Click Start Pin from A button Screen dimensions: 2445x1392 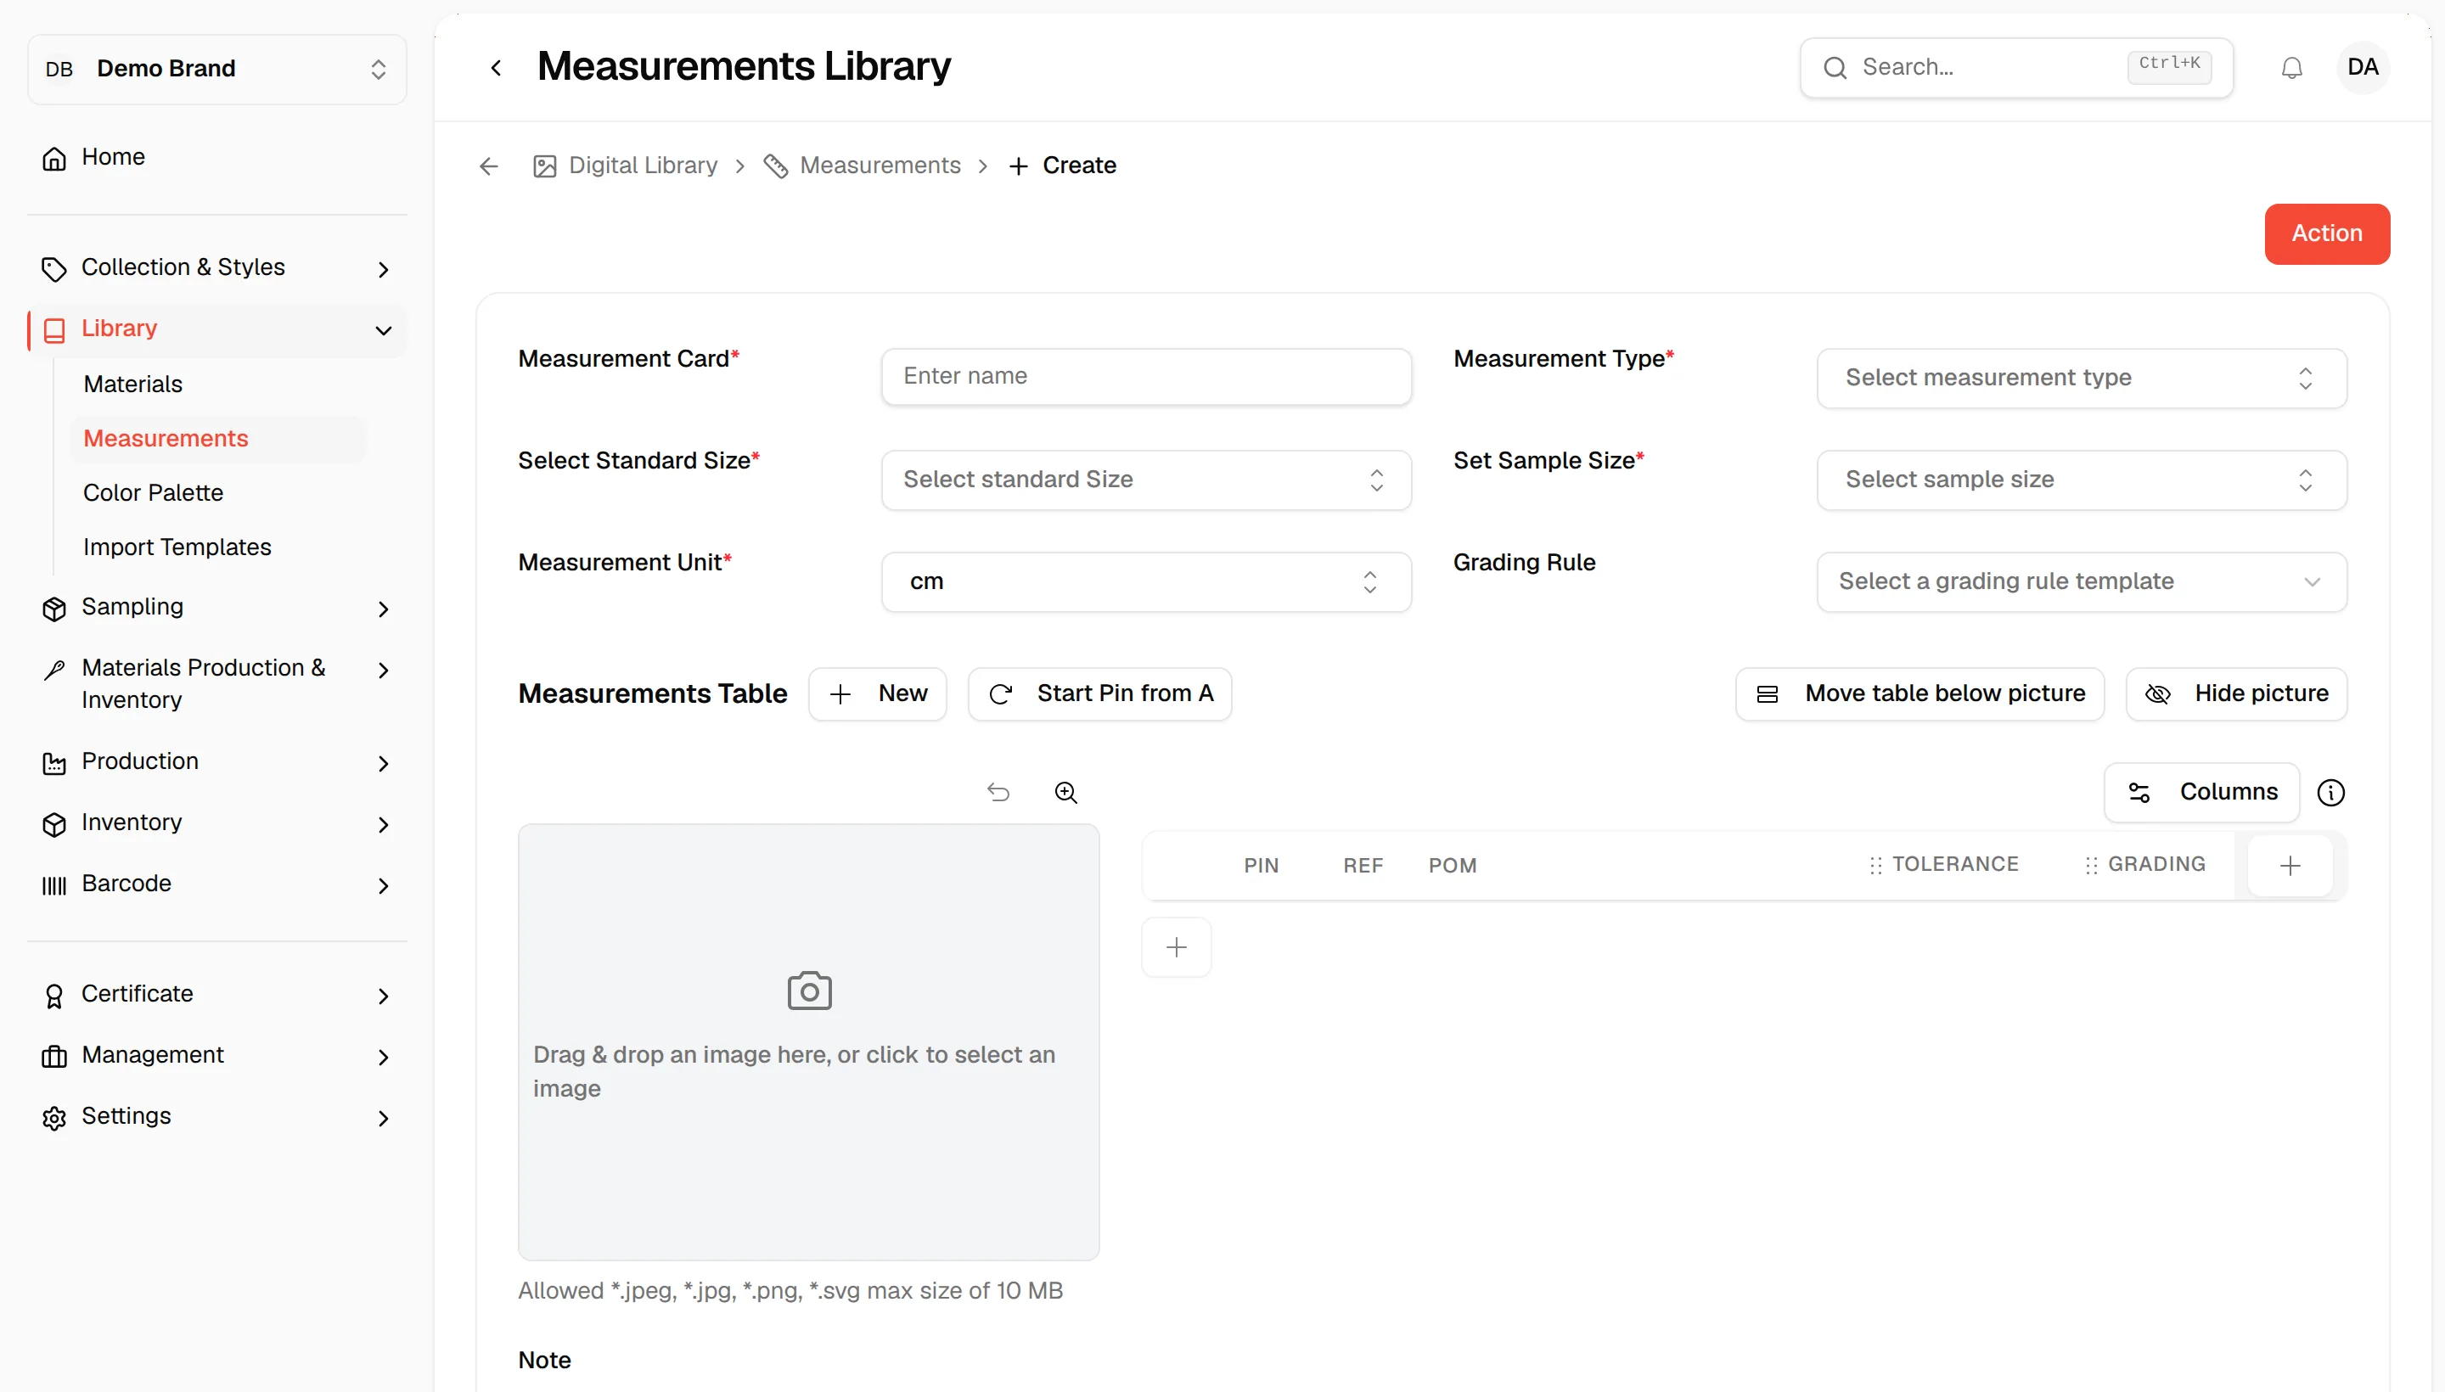[x=1099, y=693]
